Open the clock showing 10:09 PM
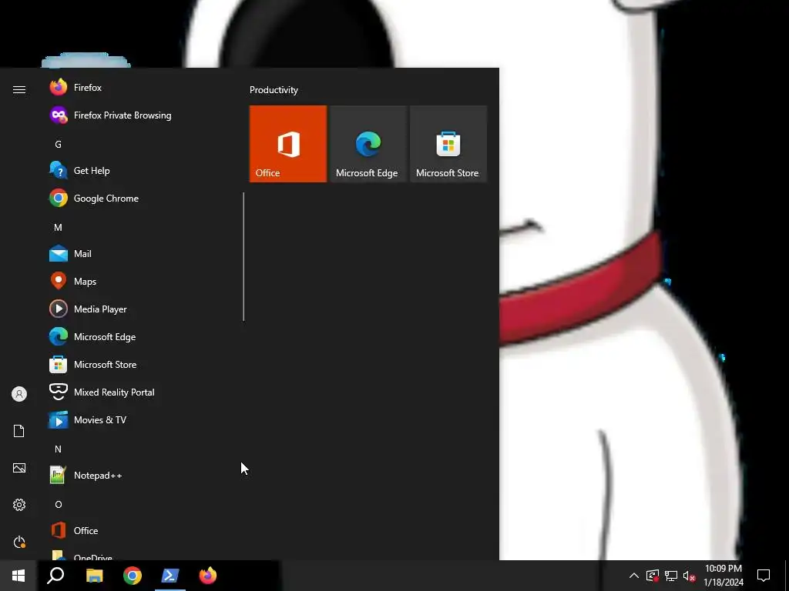789x591 pixels. 723,576
